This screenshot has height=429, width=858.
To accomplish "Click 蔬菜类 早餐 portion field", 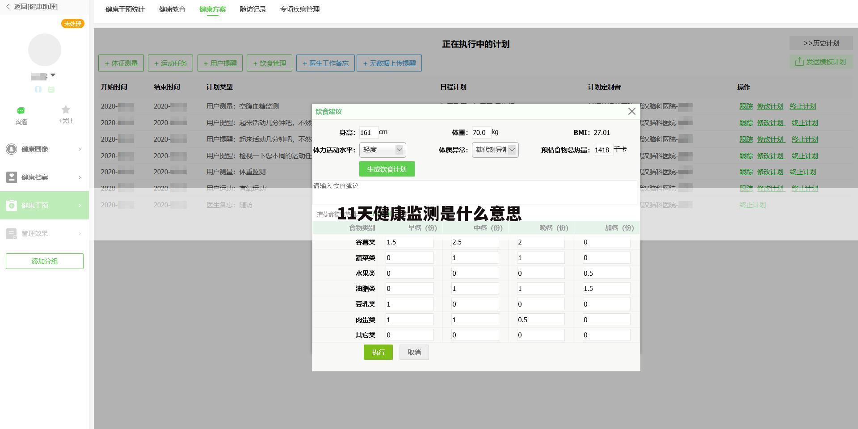I will tap(409, 257).
